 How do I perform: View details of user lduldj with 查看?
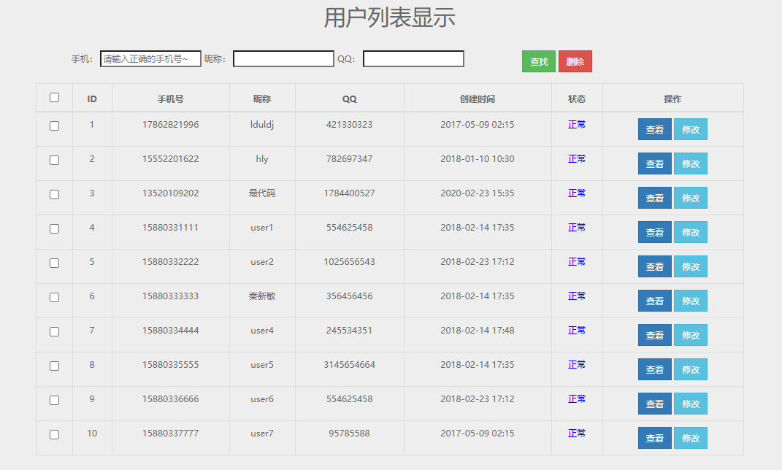click(655, 129)
